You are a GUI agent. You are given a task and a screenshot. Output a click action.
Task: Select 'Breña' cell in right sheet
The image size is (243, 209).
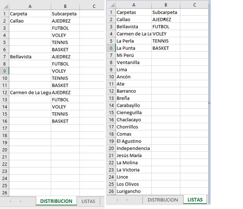click(134, 98)
